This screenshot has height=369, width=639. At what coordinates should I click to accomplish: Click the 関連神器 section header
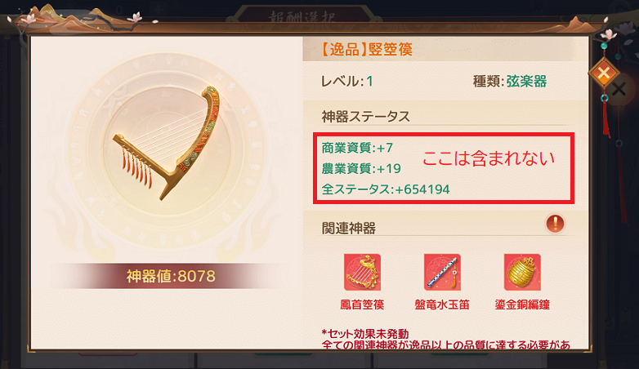point(349,228)
